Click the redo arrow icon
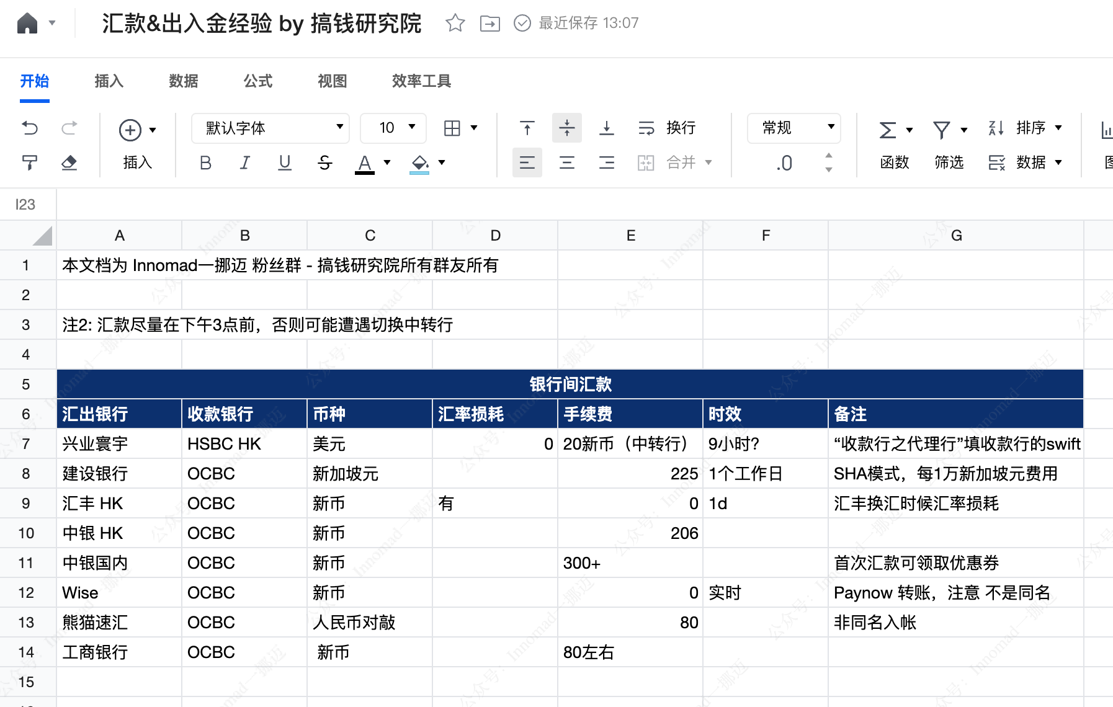Screen dimensions: 1113x707 coord(69,128)
